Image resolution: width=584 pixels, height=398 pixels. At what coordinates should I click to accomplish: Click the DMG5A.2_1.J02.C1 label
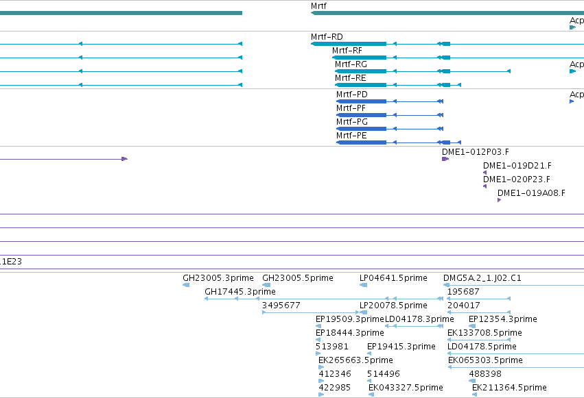click(x=482, y=278)
